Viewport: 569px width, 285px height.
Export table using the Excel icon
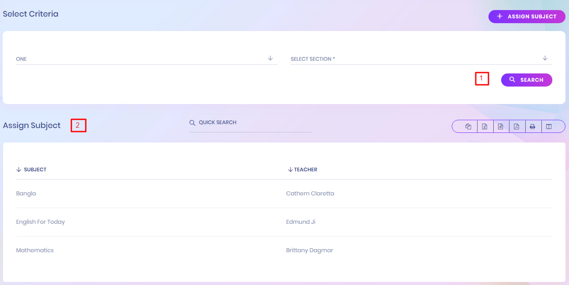485,127
